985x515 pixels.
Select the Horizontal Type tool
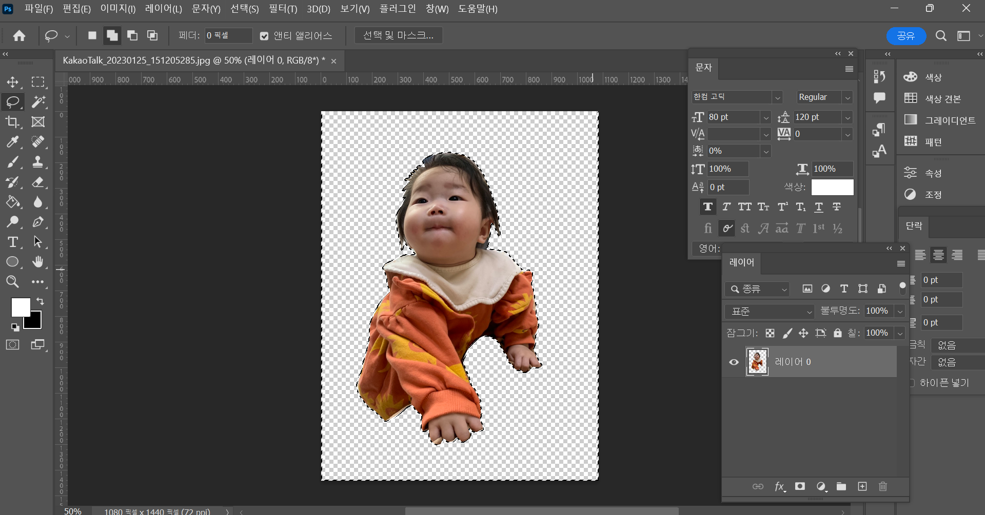click(13, 242)
